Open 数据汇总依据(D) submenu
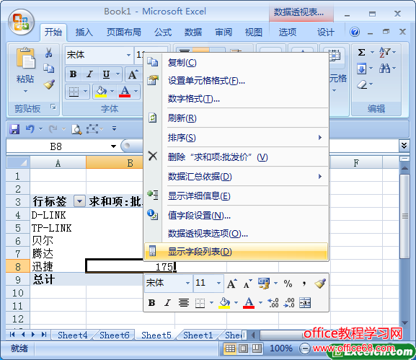Screen dimensions: 416x360 tap(236, 177)
